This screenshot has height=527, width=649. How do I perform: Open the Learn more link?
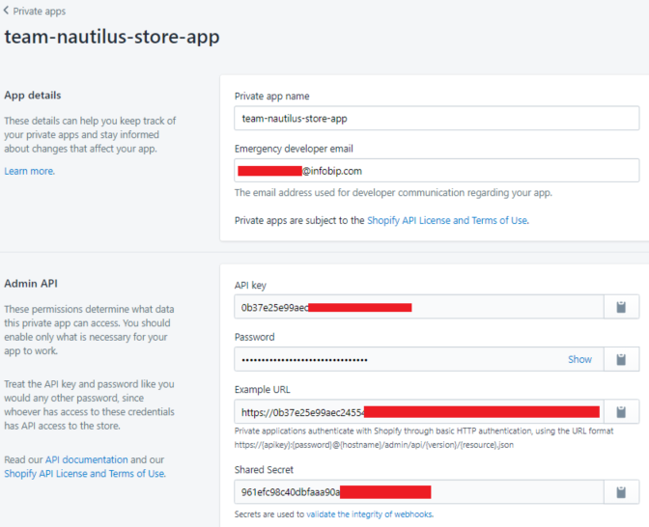tap(29, 171)
